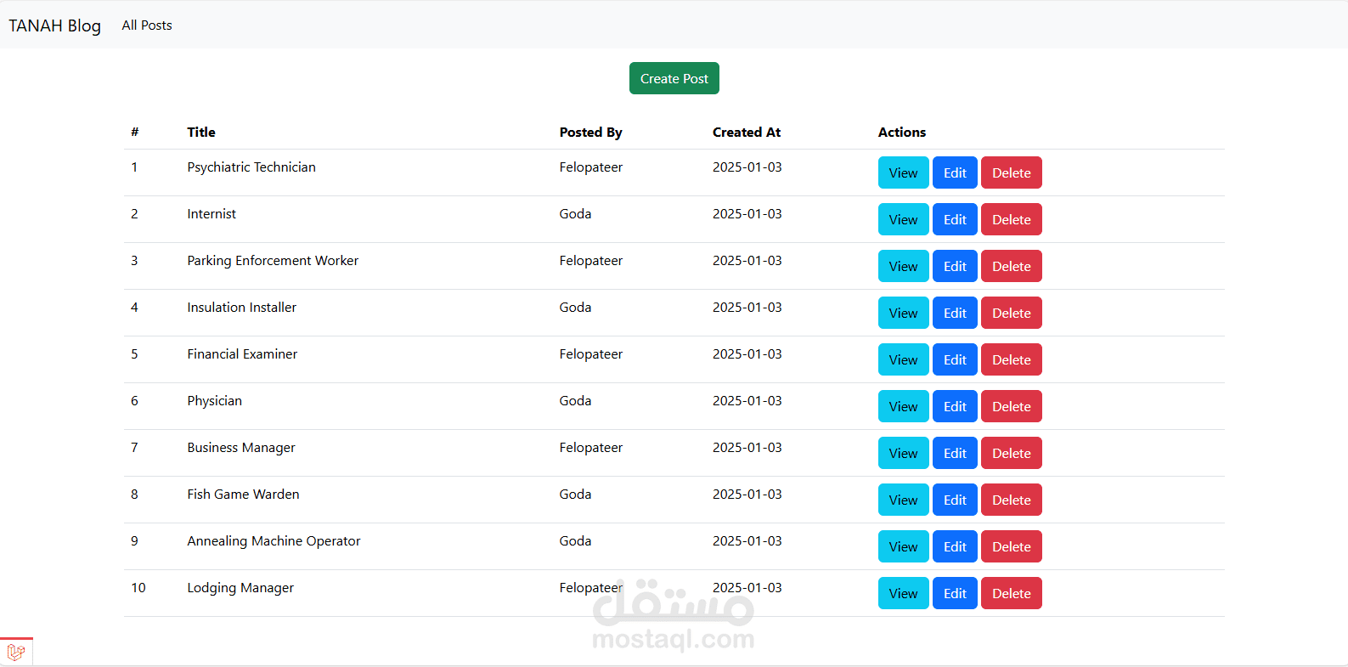The image size is (1348, 667).
Task: Edit the Psychiatric Technician post
Action: point(955,172)
